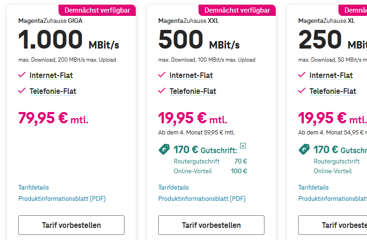Click the price tag icon in the XXL tariff
The width and height of the screenshot is (367, 240).
[x=164, y=149]
